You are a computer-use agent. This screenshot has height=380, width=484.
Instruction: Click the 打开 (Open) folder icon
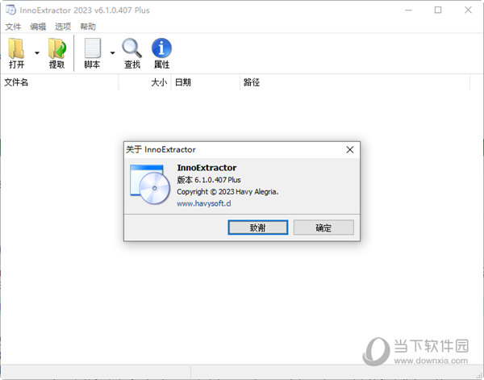[16, 48]
